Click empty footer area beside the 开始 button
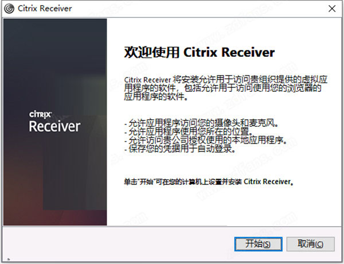 point(119,244)
